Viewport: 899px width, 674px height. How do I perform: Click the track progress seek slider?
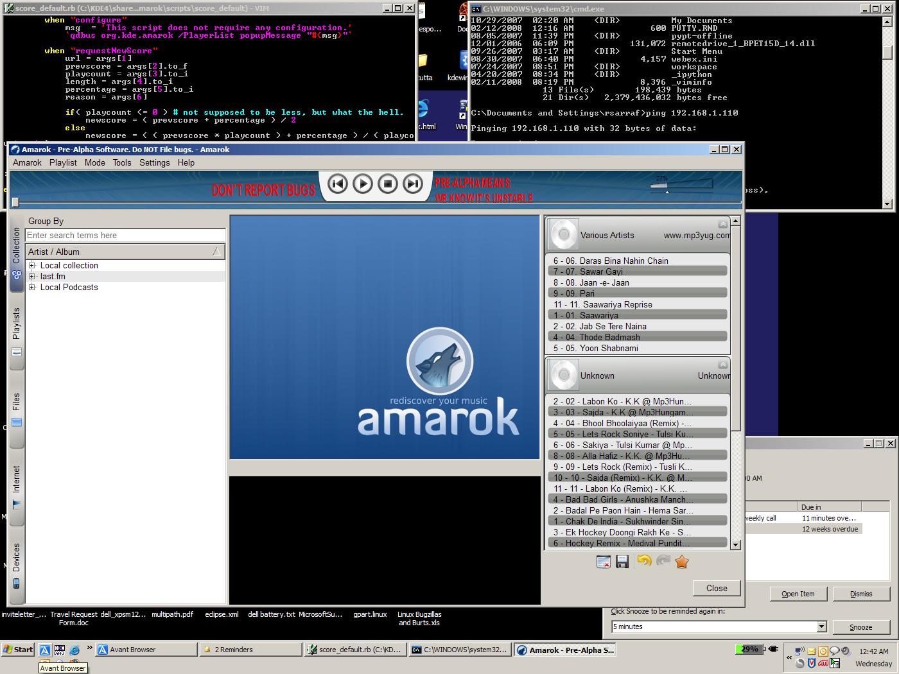coord(376,202)
